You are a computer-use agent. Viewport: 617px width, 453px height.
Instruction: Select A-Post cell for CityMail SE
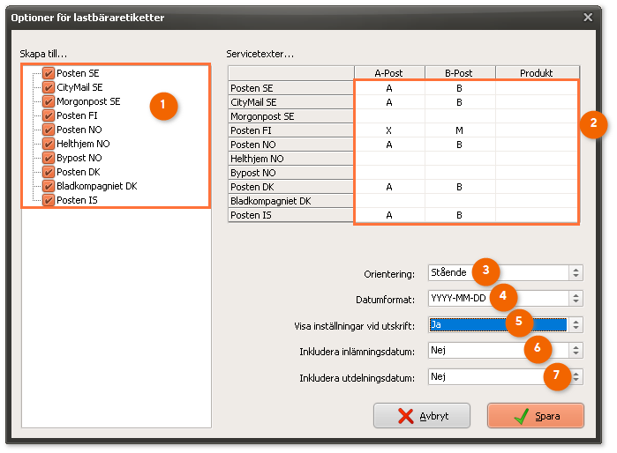click(x=389, y=102)
